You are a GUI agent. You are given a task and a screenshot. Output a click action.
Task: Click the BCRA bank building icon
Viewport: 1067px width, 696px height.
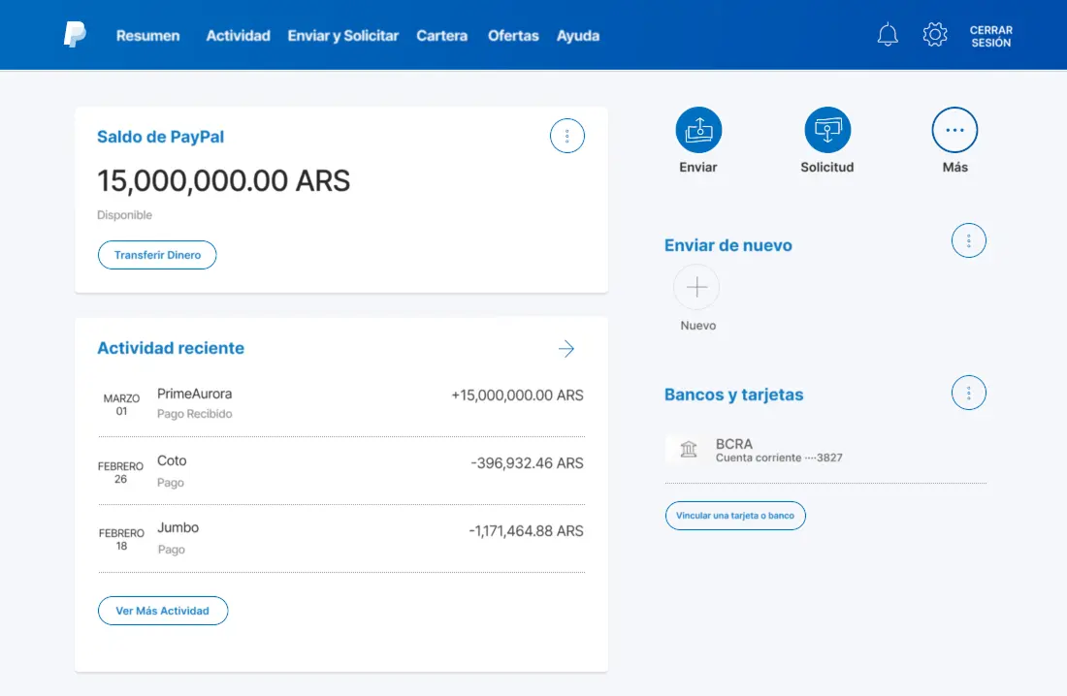689,450
